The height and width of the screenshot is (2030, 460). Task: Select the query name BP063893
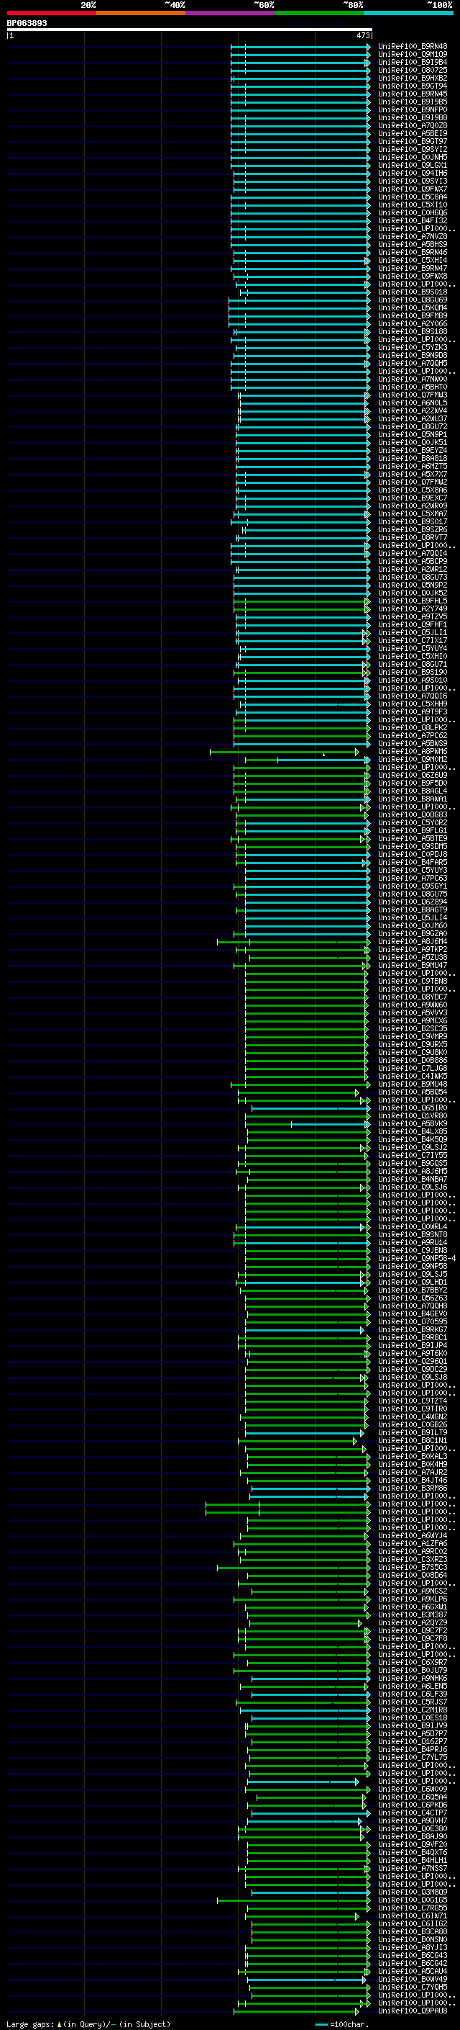[x=27, y=23]
